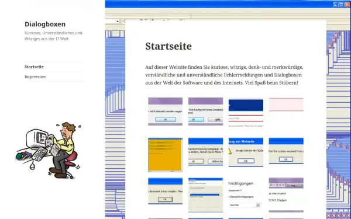Open thumbnail reading 'nicht beendet werden wegen'
Image resolution: width=351 pixels, height=219 pixels.
coord(165,112)
